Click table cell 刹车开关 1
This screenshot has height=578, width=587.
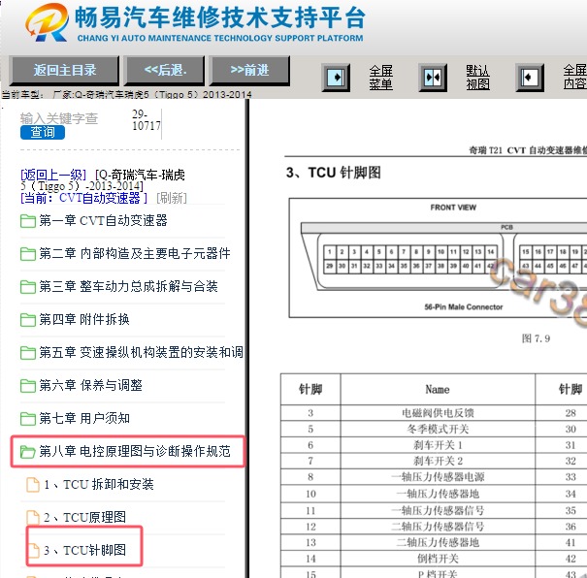pyautogui.click(x=438, y=445)
